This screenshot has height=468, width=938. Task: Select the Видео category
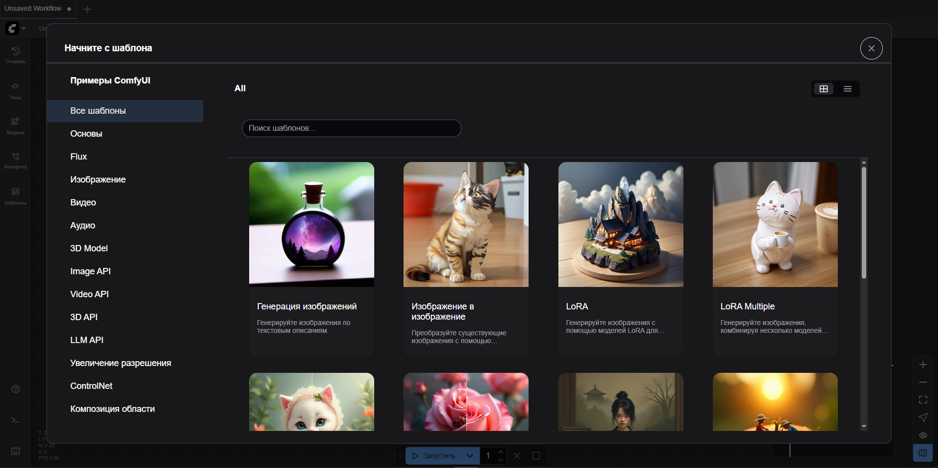[125, 203]
